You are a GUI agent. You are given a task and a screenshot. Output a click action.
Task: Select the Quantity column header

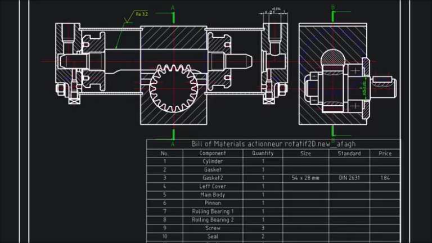pyautogui.click(x=263, y=153)
